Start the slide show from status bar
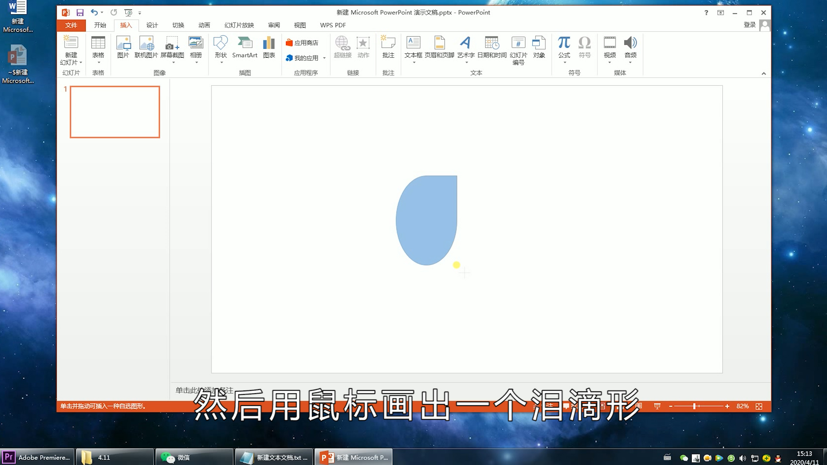Screen dimensions: 827x465 click(x=657, y=406)
